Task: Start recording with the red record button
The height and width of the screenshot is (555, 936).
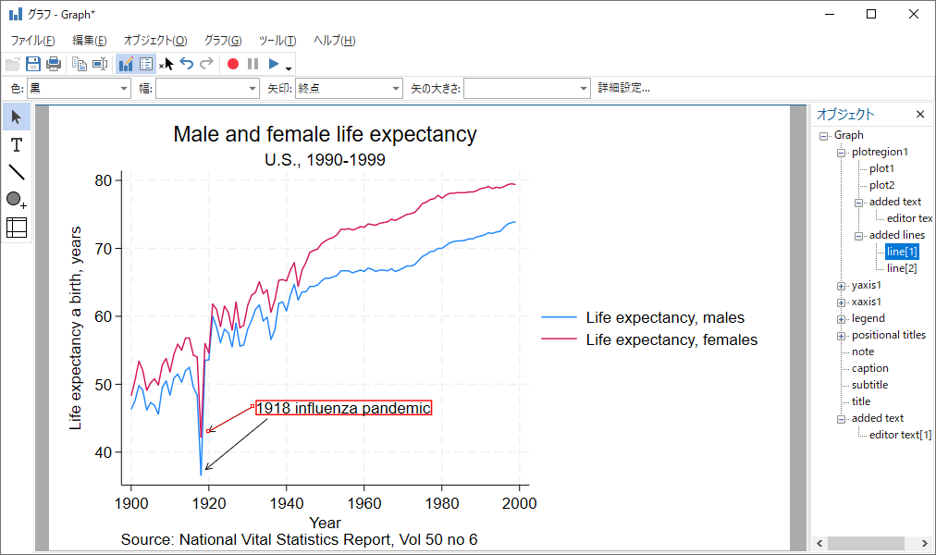Action: [233, 64]
